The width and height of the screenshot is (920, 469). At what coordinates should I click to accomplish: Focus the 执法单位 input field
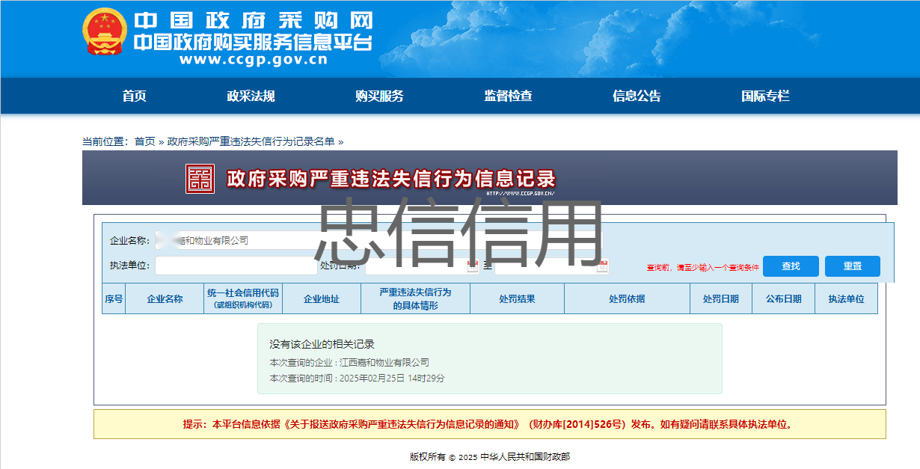click(x=236, y=266)
